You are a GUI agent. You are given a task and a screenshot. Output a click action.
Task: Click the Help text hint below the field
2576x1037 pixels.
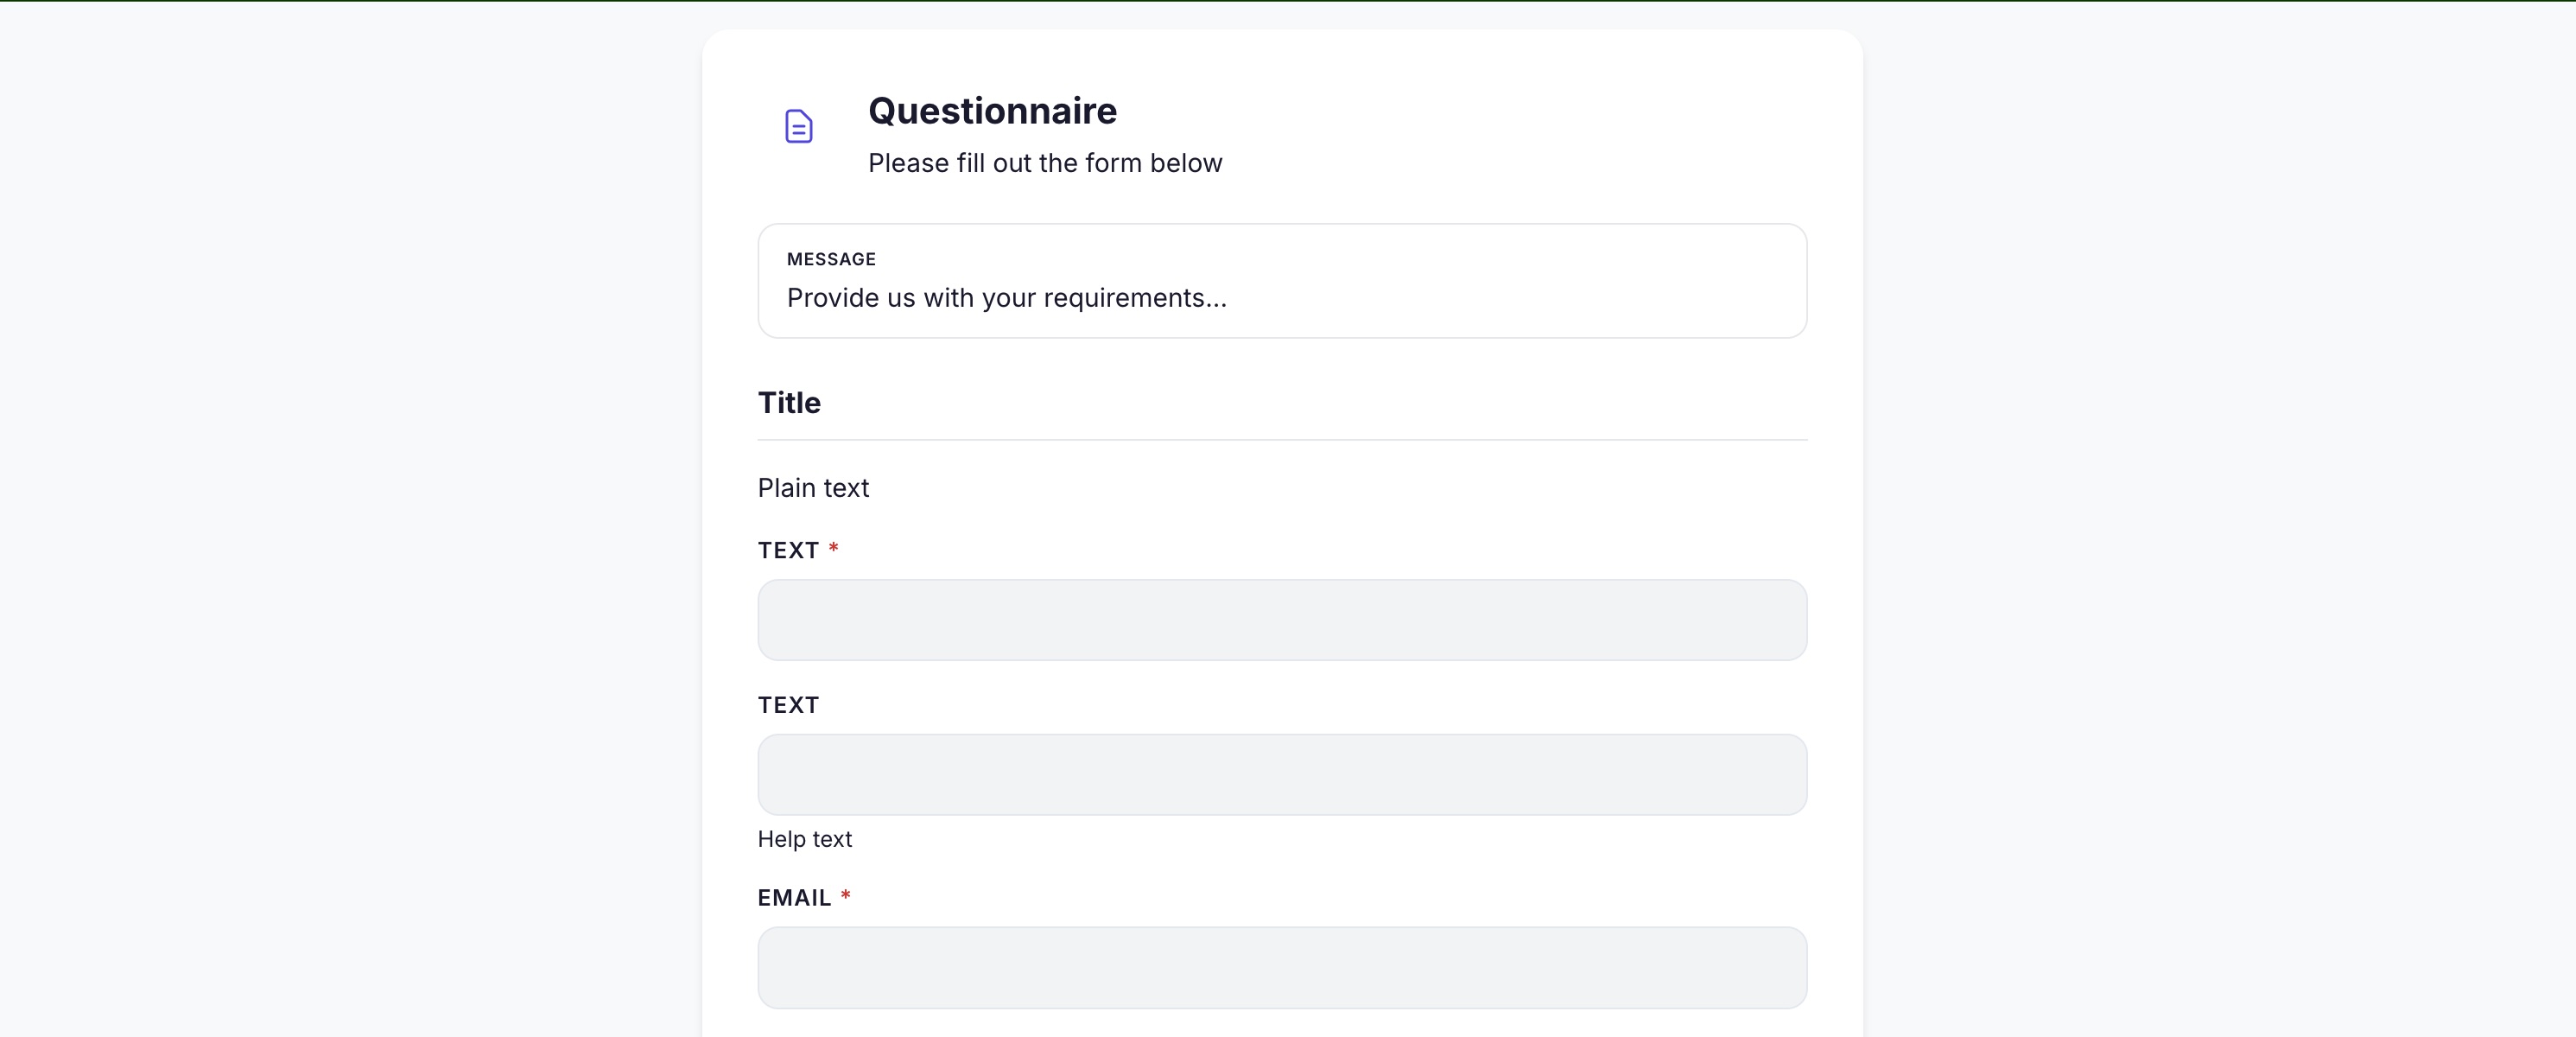point(805,839)
